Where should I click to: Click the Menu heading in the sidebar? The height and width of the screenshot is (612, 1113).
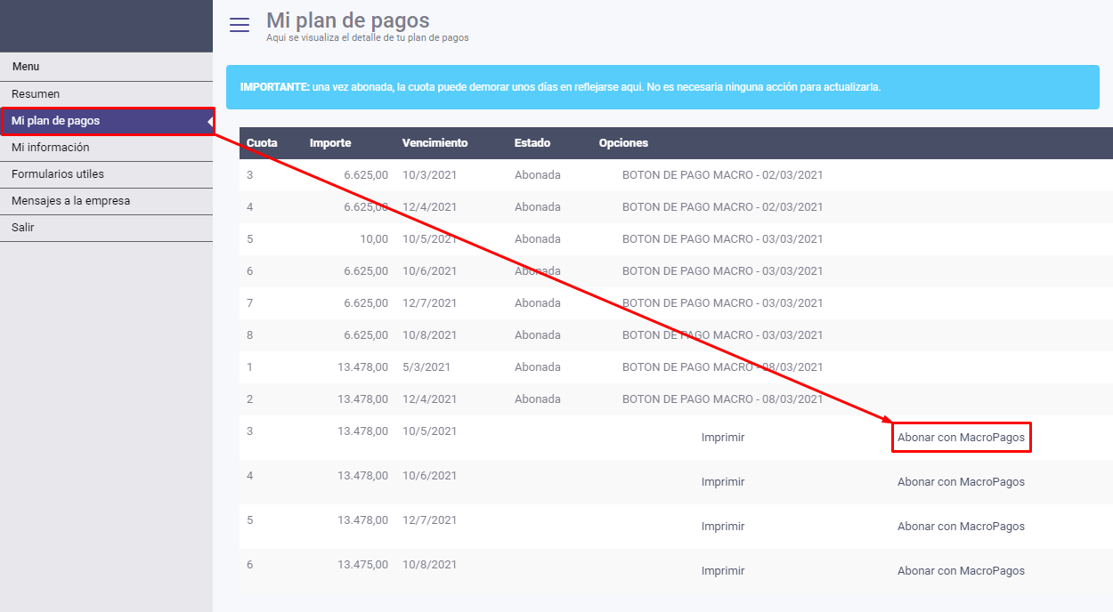[26, 67]
